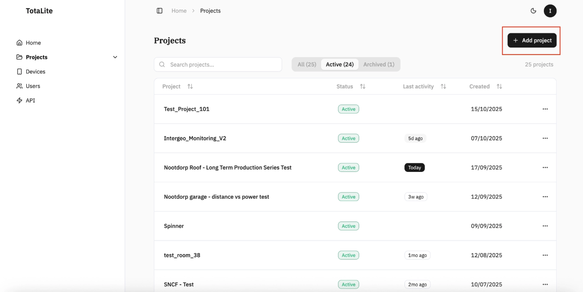Sort by Last activity arrows icon
This screenshot has width=583, height=292.
click(x=443, y=87)
